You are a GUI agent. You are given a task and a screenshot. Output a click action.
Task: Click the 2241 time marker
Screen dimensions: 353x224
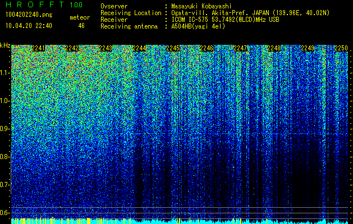click(38, 48)
